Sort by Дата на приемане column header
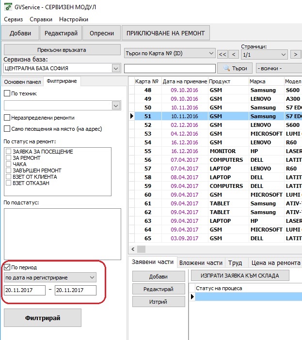The height and width of the screenshot is (340, 302). coord(185,81)
